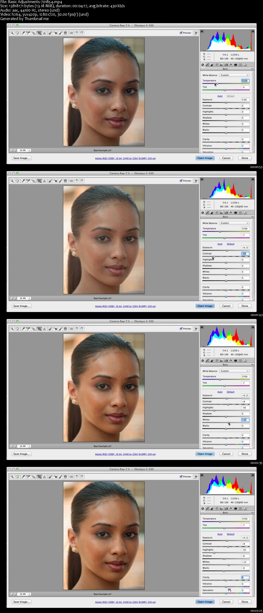Screen dimensions: 263x613
Task: Toggle shadow clipping warning in the 00:00:53 histogram
Action: pos(202,31)
